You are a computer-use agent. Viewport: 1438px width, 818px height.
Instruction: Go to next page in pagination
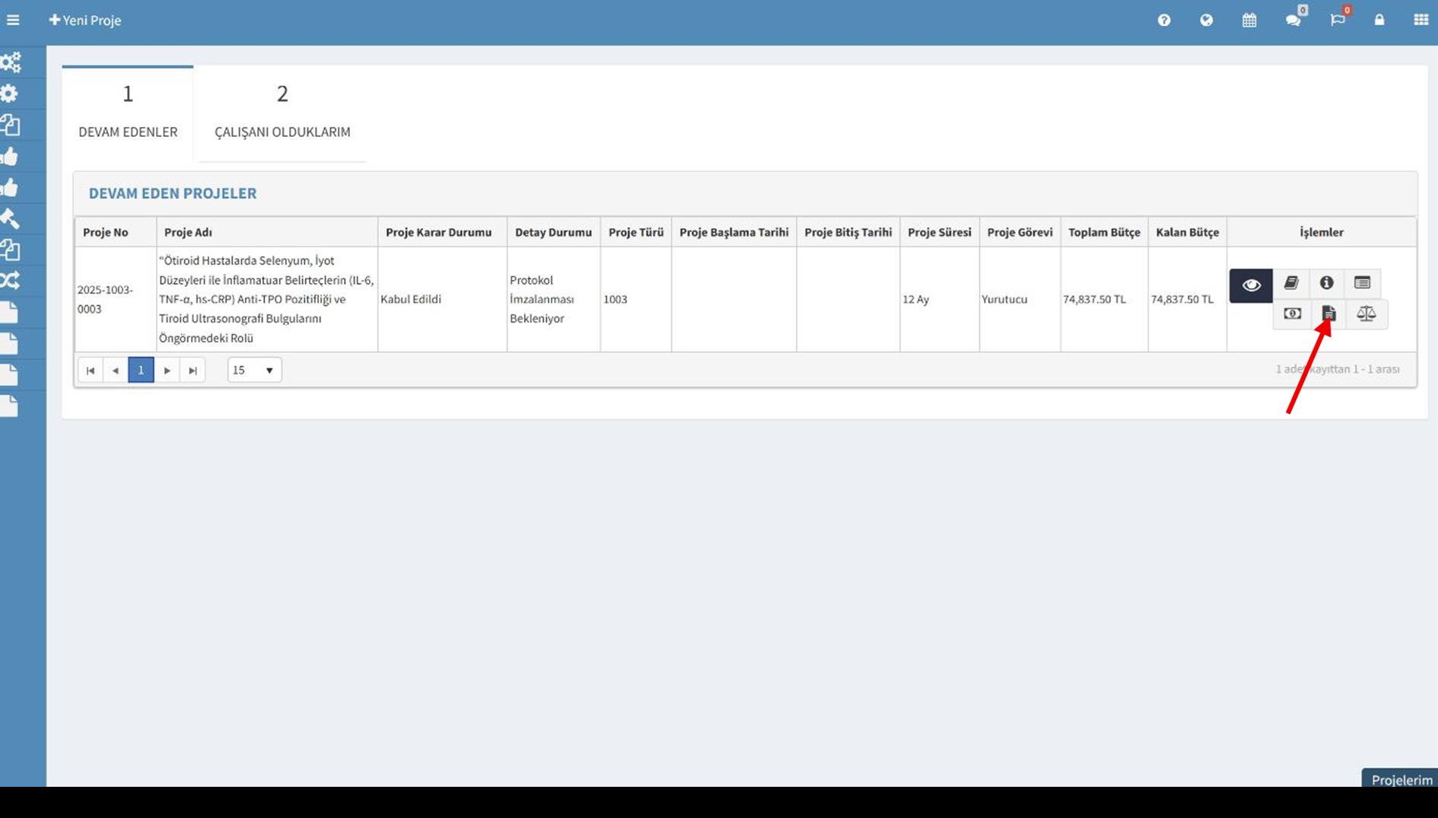click(x=167, y=371)
